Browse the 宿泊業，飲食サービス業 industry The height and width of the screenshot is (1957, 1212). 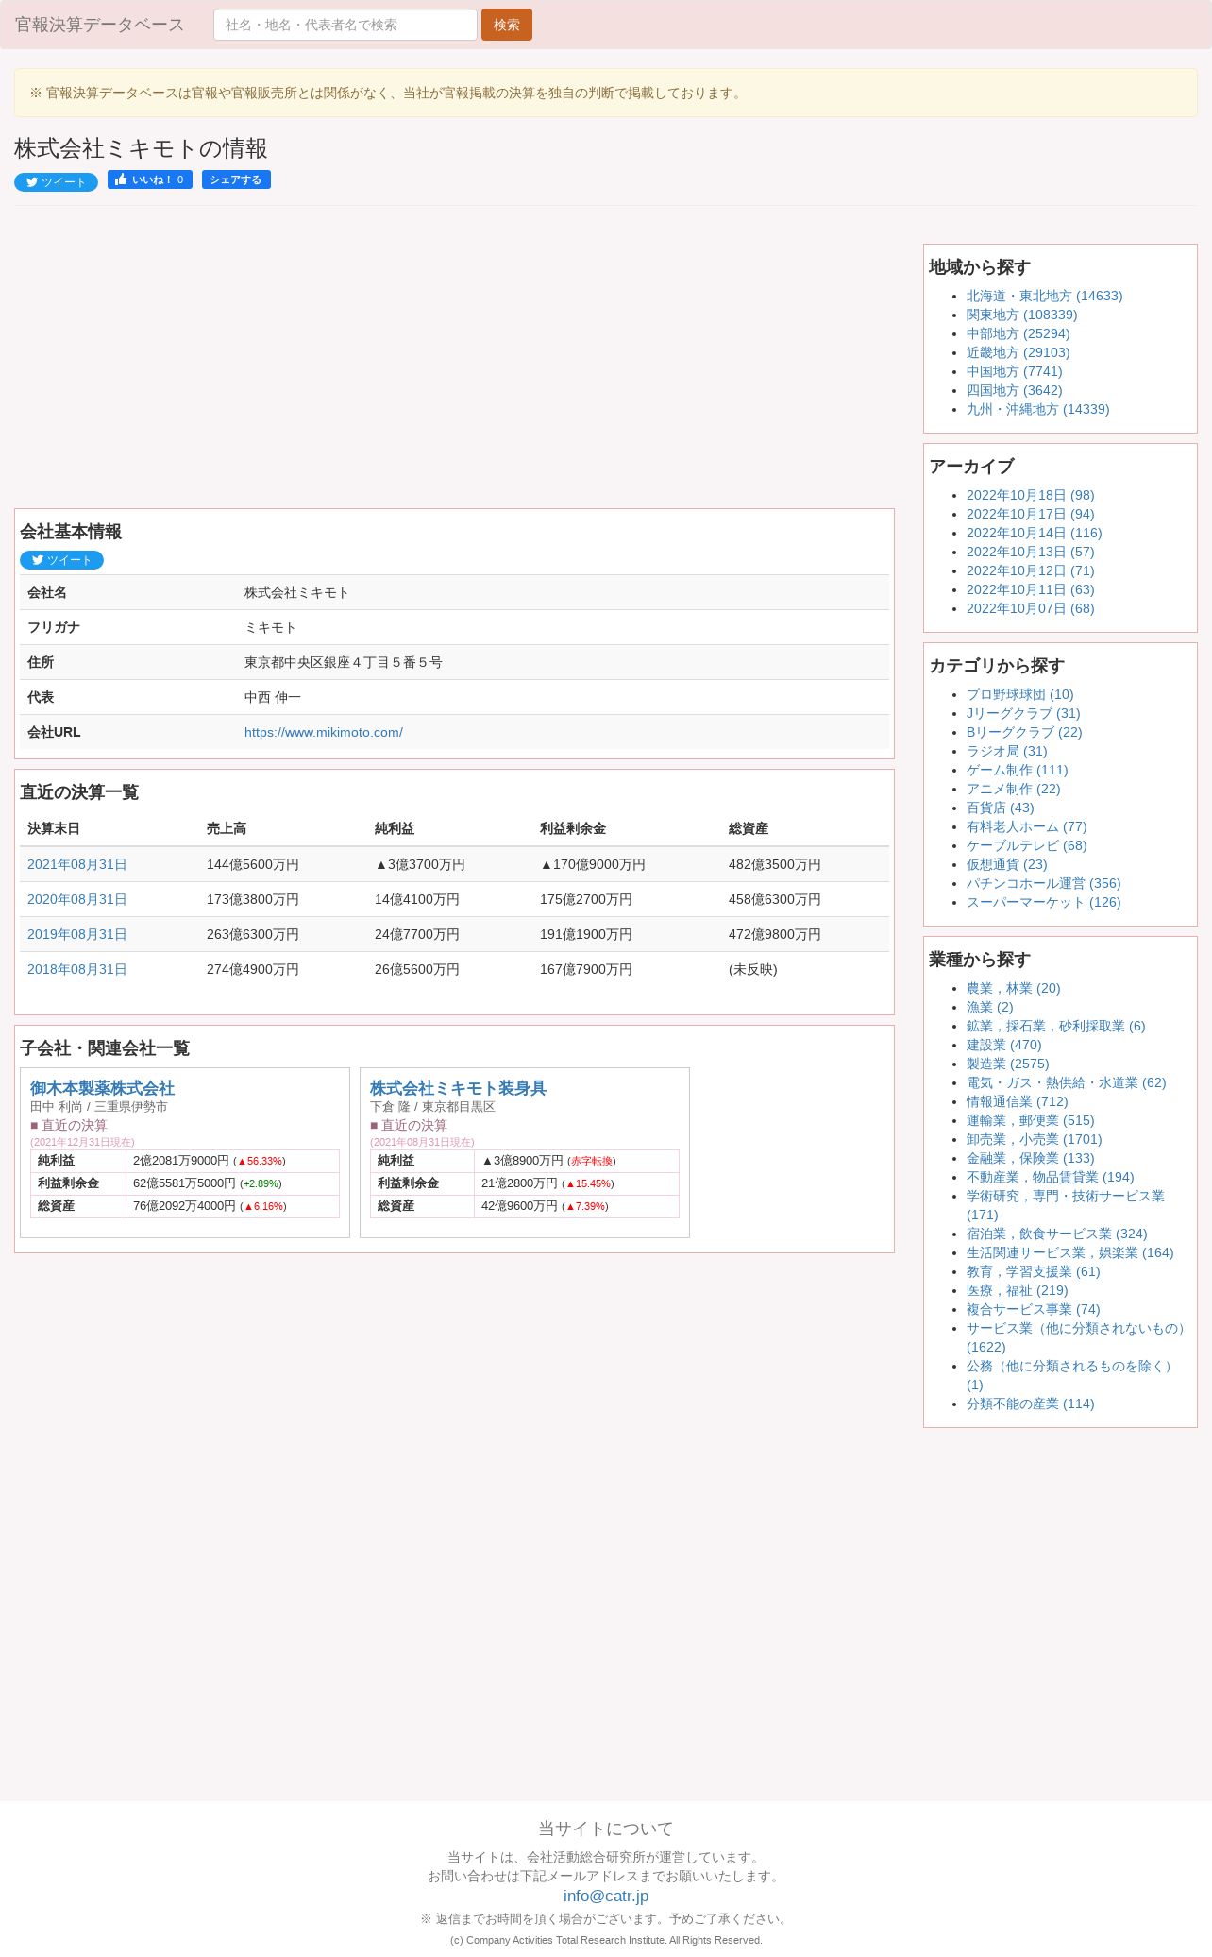click(1056, 1234)
